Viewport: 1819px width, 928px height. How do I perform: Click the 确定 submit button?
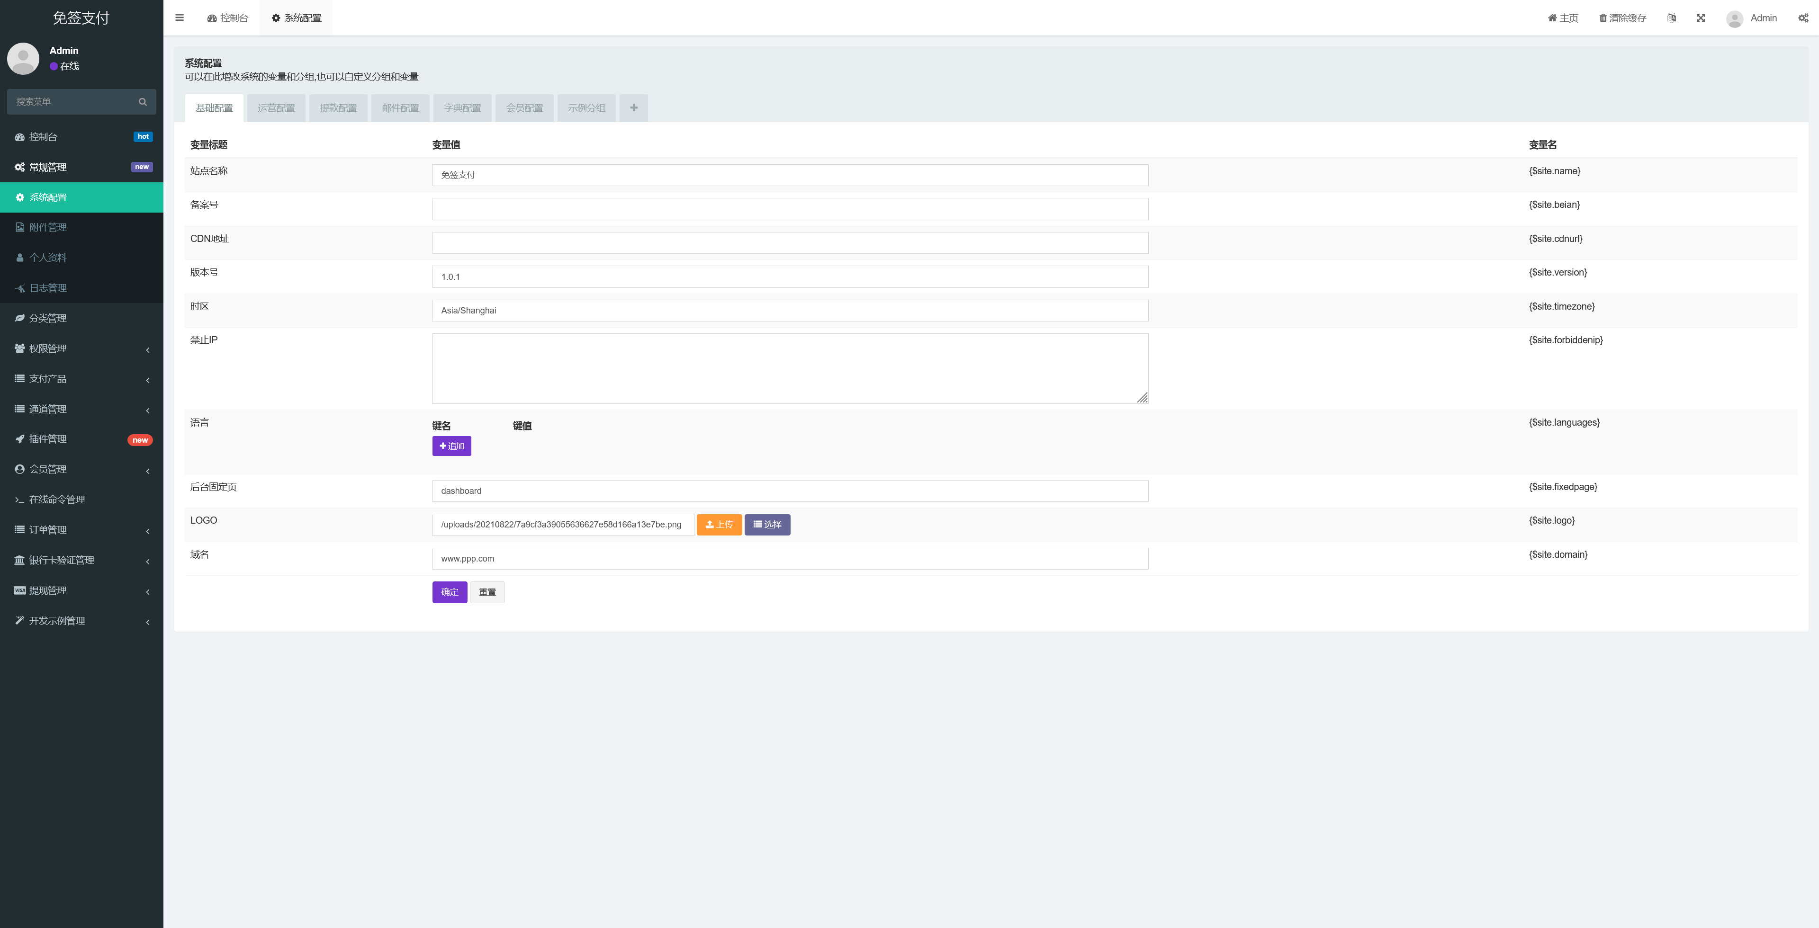[x=450, y=592]
